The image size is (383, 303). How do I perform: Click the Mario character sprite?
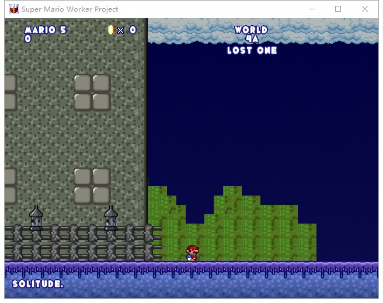(193, 253)
